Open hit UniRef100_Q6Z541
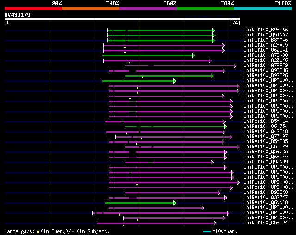296x235 pixels. coord(265,50)
